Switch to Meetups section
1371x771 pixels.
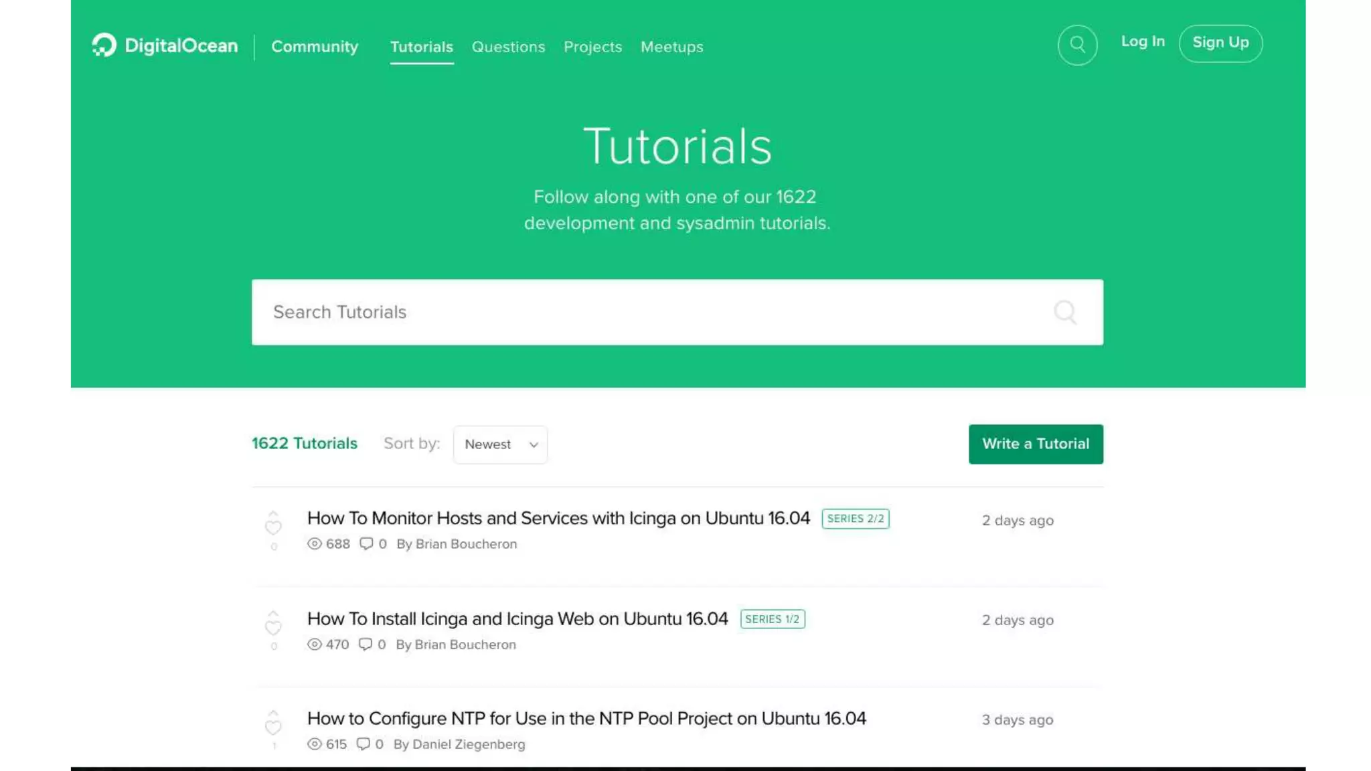[x=671, y=47]
